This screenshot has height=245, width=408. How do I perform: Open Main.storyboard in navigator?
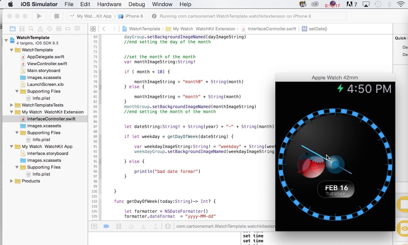click(44, 70)
